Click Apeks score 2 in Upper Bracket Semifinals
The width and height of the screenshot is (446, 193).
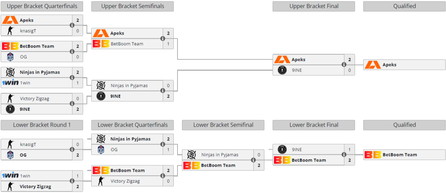click(168, 33)
